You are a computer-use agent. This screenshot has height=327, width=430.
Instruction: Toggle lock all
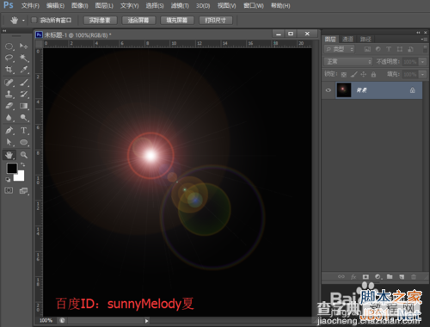coord(373,75)
